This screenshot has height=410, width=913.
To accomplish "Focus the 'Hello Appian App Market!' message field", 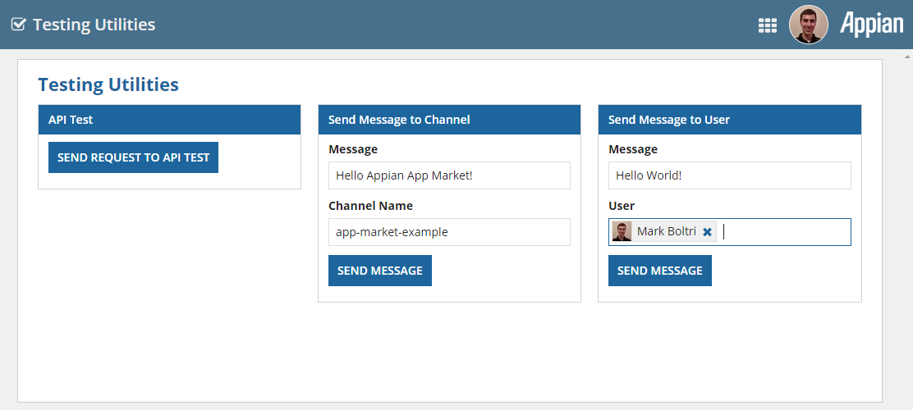I will 448,175.
